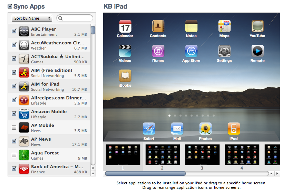This screenshot has width=292, height=195.
Task: Click the Bank of America icon
Action: click(x=24, y=169)
